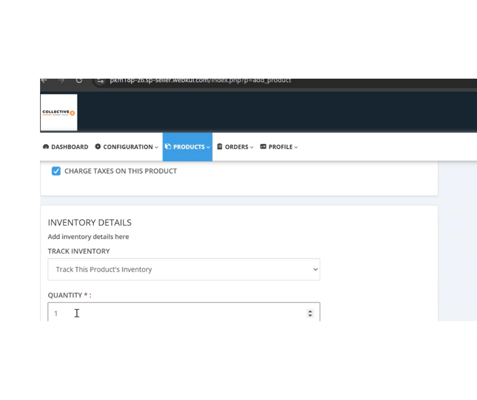The image size is (477, 400).
Task: Decrease quantity with the down stepper arrow
Action: tap(310, 315)
